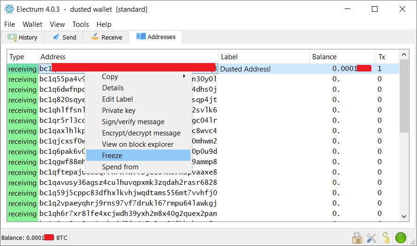The width and height of the screenshot is (417, 246).
Task: Click the Electrum logo in title bar
Action: pyautogui.click(x=9, y=9)
